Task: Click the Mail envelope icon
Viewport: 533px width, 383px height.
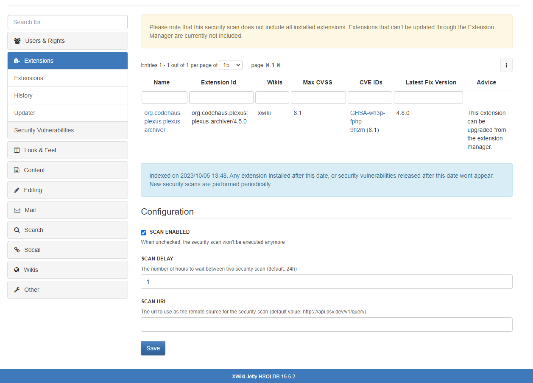Action: [x=17, y=210]
